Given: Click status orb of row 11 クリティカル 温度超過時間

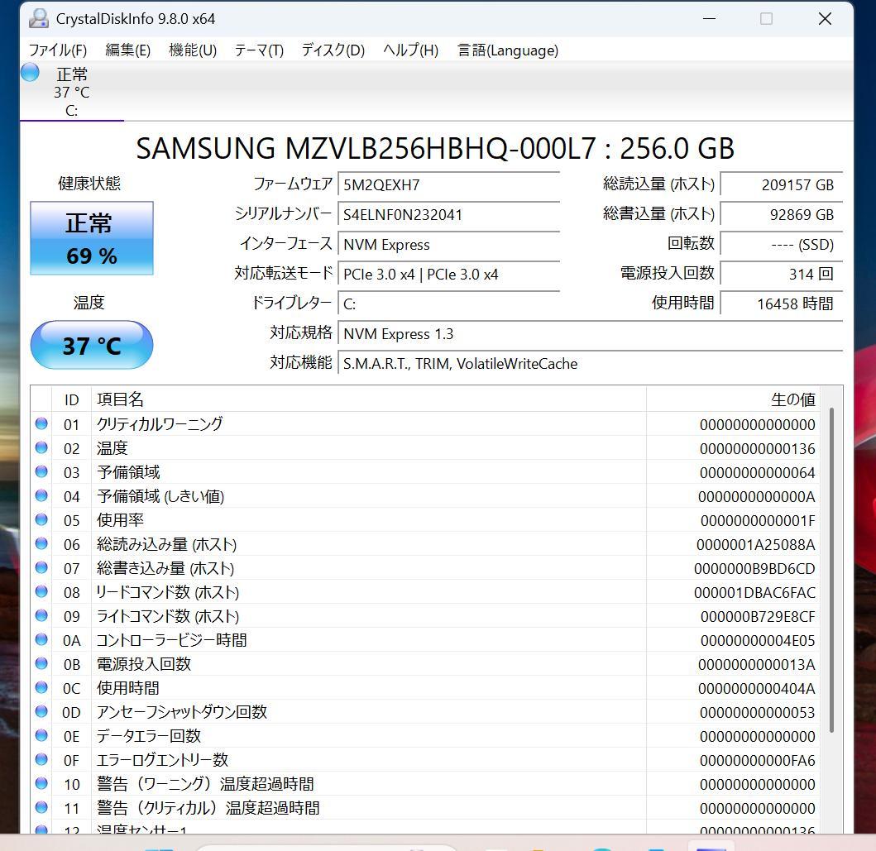Looking at the screenshot, I should [x=41, y=807].
